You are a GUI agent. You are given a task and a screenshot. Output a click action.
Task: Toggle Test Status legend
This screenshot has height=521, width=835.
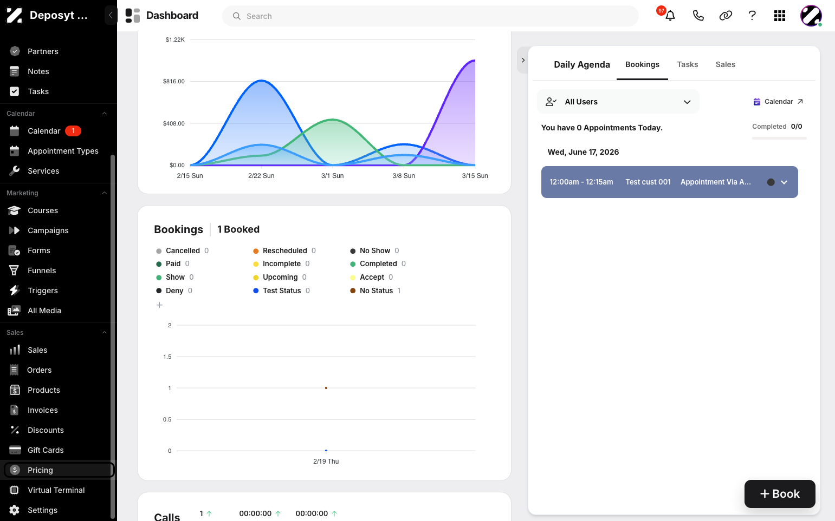pos(281,291)
